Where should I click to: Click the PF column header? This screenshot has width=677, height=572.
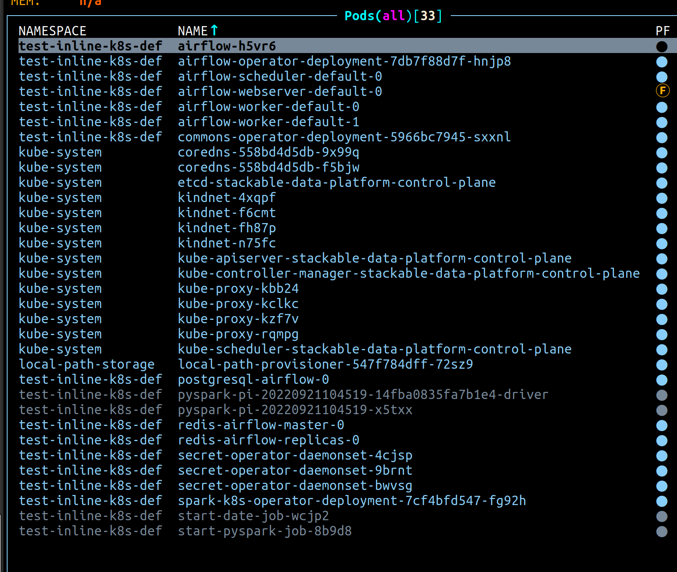tap(663, 31)
